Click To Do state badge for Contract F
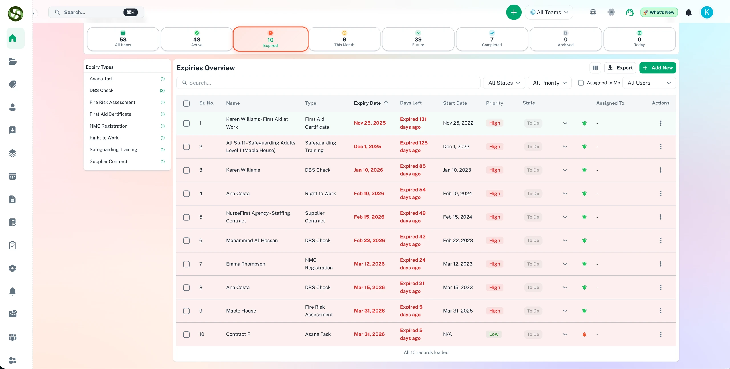The image size is (730, 369). pyautogui.click(x=533, y=335)
